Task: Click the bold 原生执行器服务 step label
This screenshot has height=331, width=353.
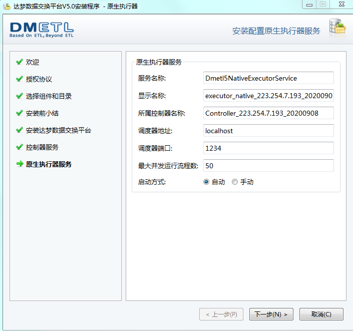Action: point(49,164)
